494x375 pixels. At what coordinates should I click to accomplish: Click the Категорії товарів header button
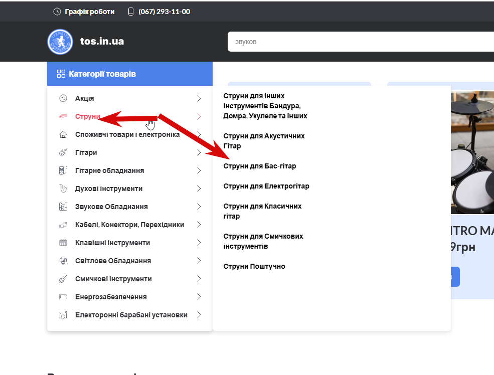pos(130,74)
